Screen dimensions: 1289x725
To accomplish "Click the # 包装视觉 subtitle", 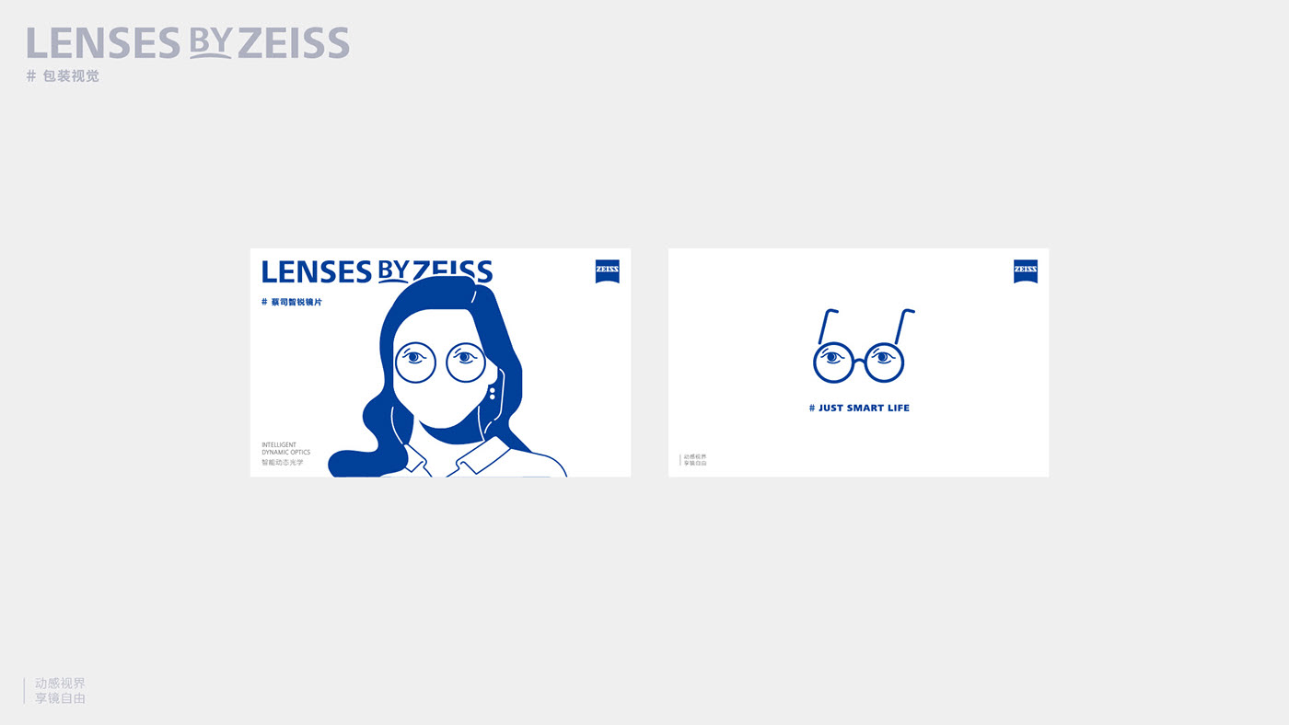I will (63, 76).
